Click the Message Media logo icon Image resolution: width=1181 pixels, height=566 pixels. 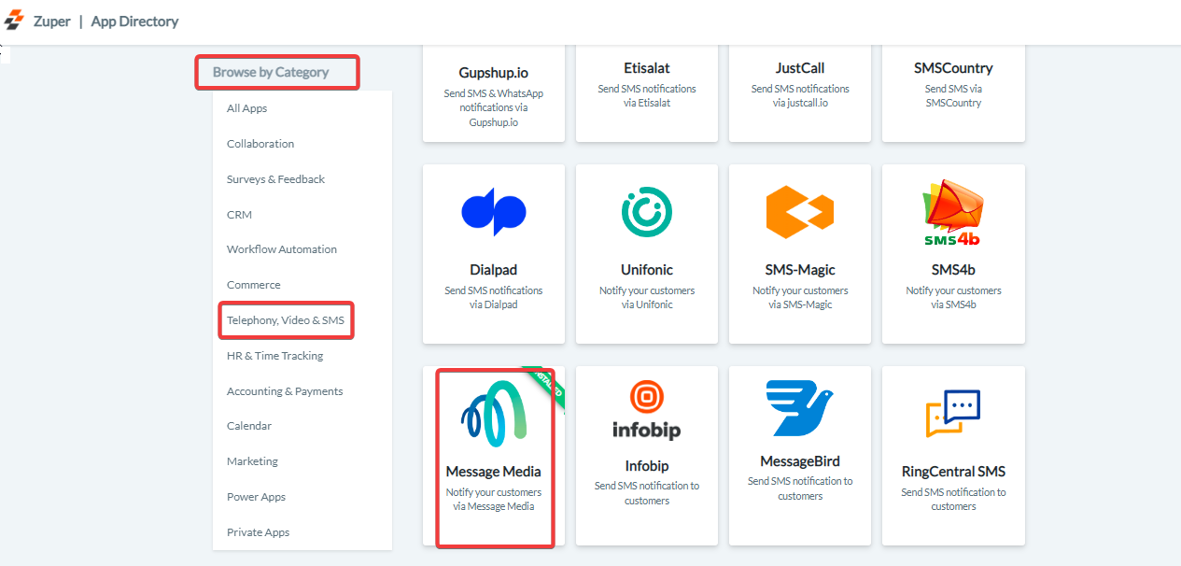pos(494,414)
